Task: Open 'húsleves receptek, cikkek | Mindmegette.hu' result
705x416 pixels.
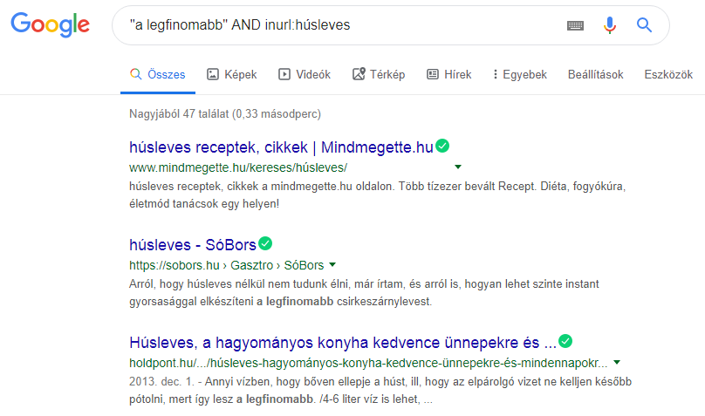Action: [281, 147]
